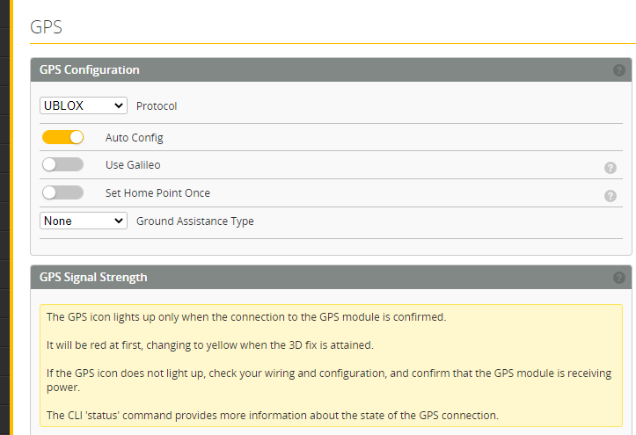
Task: Click the Auto Config label
Action: [134, 138]
